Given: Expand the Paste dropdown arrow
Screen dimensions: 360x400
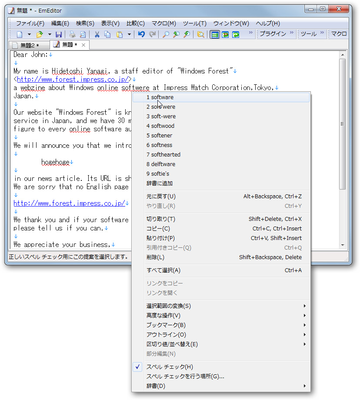Looking at the screenshot, I should (x=130, y=34).
